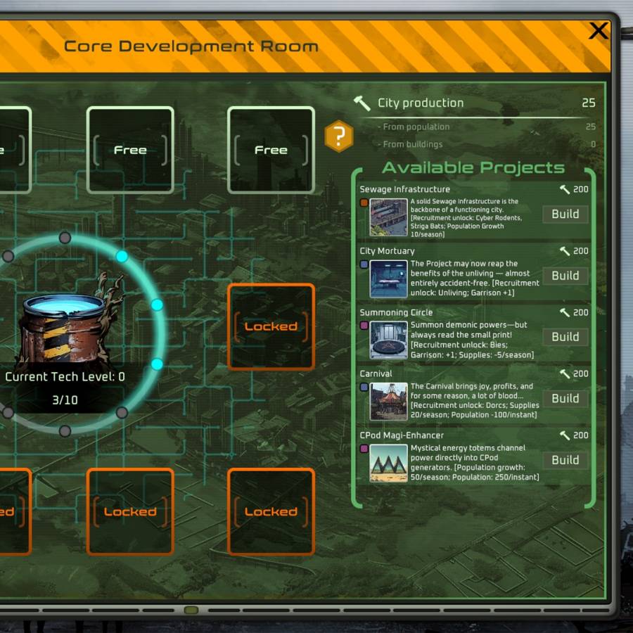
Task: Click the Carnival description mentioning Dorcs
Action: (475, 400)
